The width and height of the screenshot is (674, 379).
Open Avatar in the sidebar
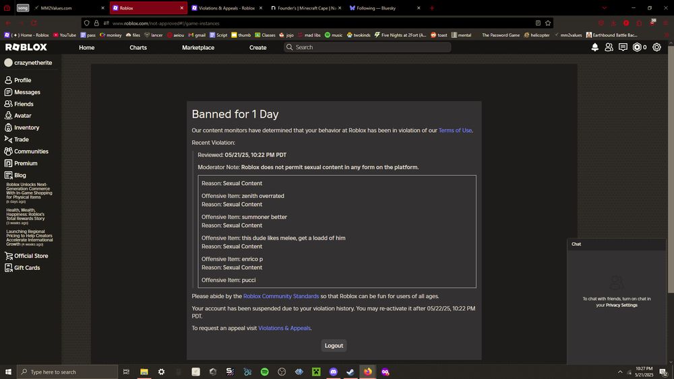18,116
